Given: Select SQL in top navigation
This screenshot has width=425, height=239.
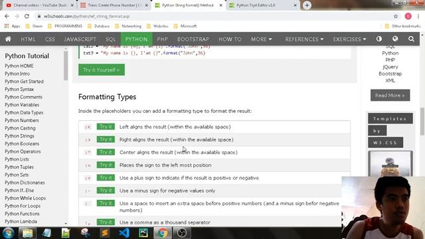Looking at the screenshot, I should click(111, 39).
